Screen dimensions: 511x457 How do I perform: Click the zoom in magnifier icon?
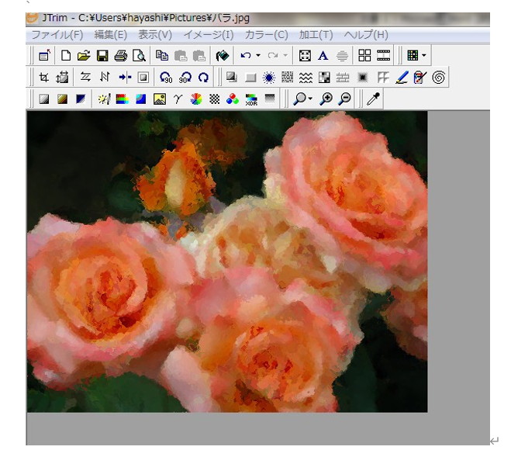pos(326,99)
